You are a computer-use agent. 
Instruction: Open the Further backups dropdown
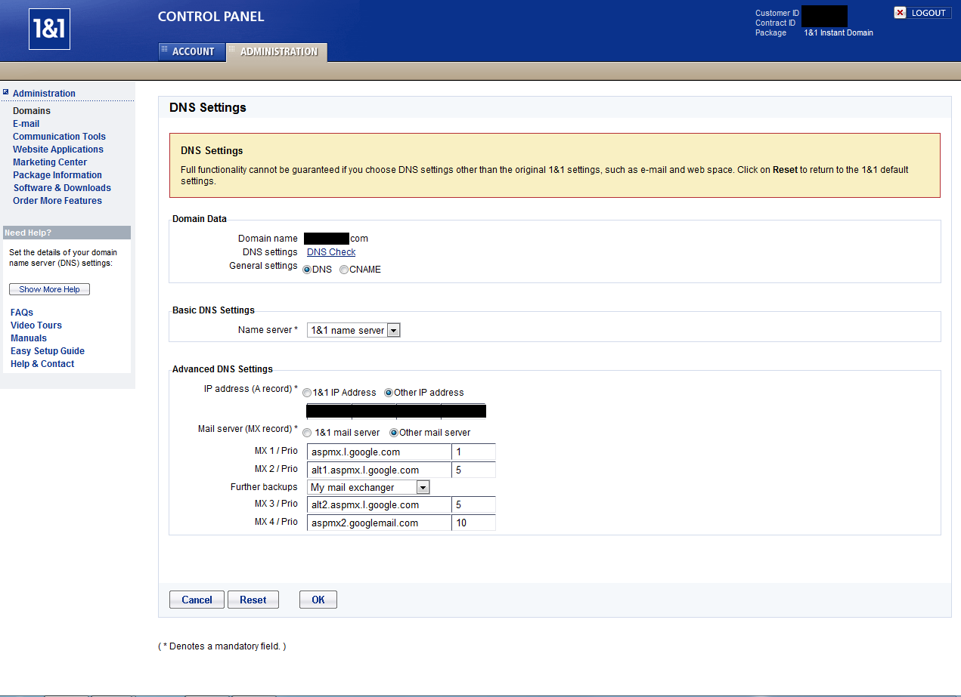(x=368, y=487)
